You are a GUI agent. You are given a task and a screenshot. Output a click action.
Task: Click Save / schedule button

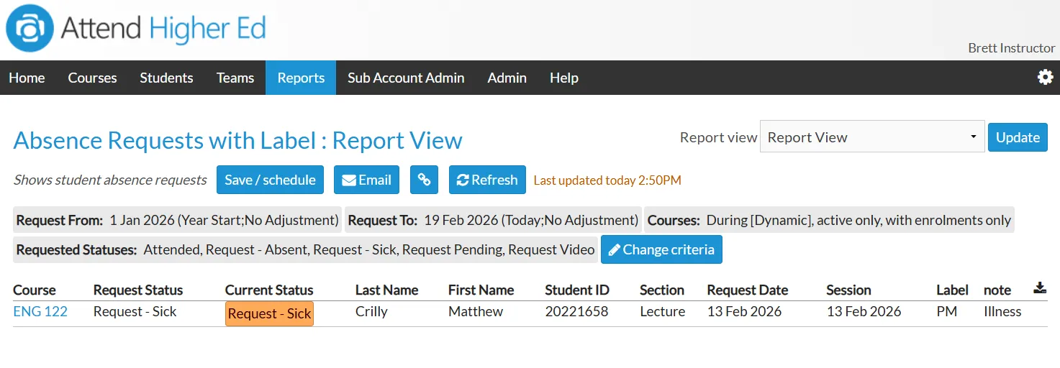[270, 180]
